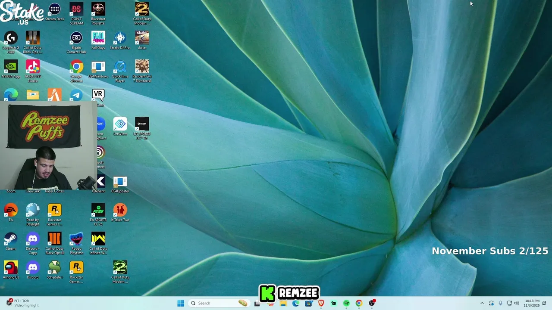Open Task View from the taskbar
The height and width of the screenshot is (310, 552).
click(x=257, y=303)
